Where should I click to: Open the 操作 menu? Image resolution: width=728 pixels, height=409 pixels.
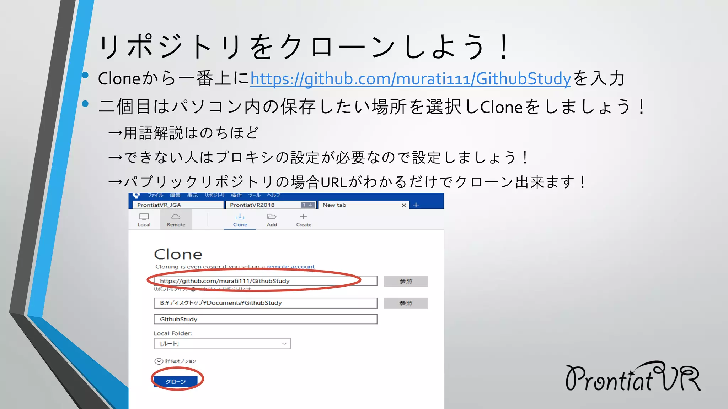click(236, 195)
